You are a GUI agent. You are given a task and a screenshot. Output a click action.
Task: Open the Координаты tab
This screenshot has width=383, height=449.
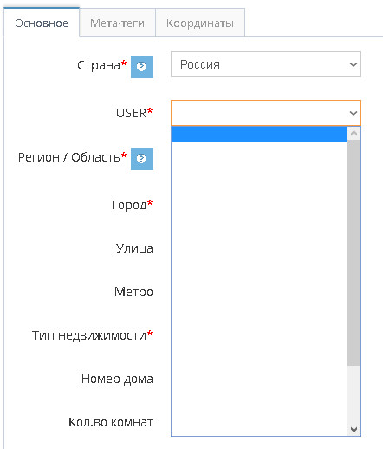[x=200, y=23]
